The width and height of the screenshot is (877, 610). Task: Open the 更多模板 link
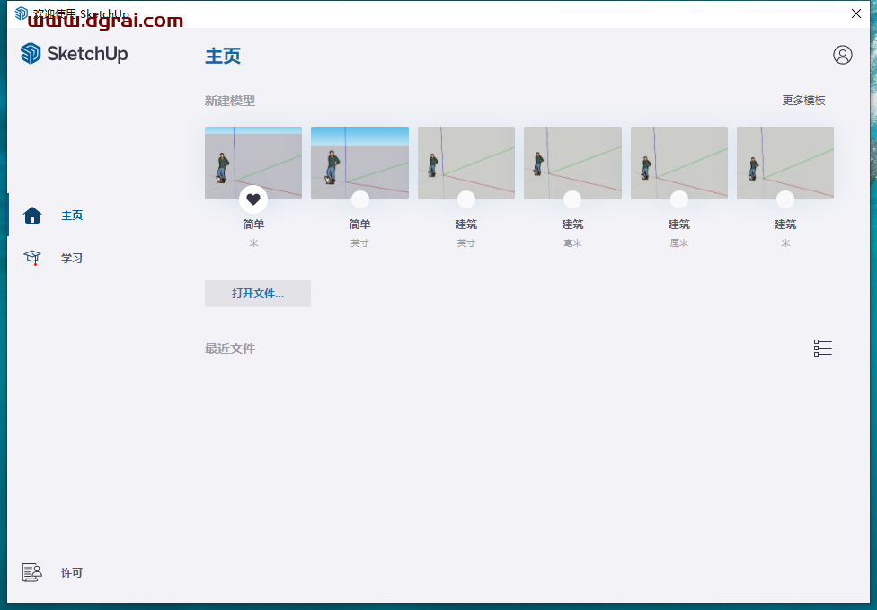coord(803,101)
